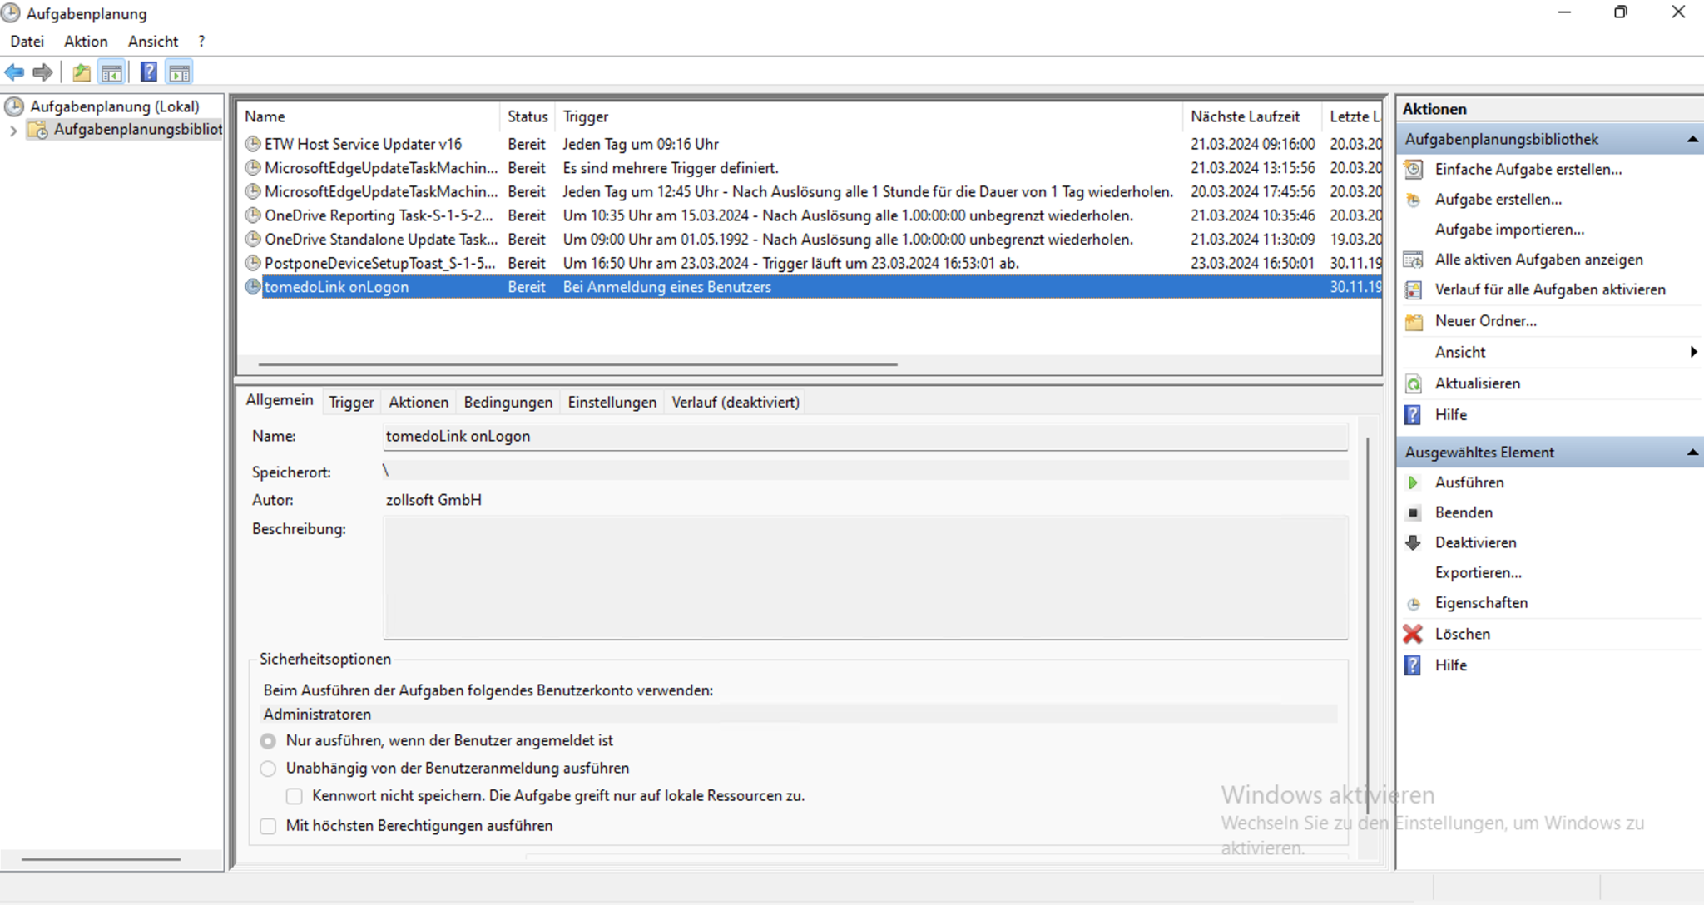This screenshot has width=1704, height=905.
Task: Click Aufgabe importieren... action
Action: tap(1509, 230)
